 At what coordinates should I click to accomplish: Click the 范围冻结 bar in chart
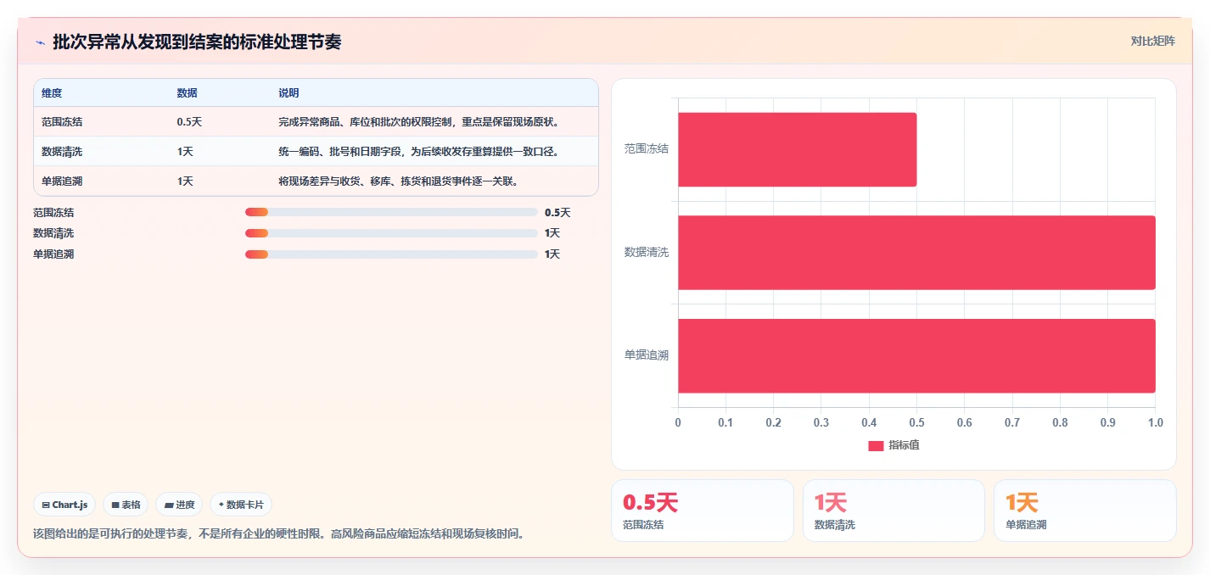(x=798, y=149)
